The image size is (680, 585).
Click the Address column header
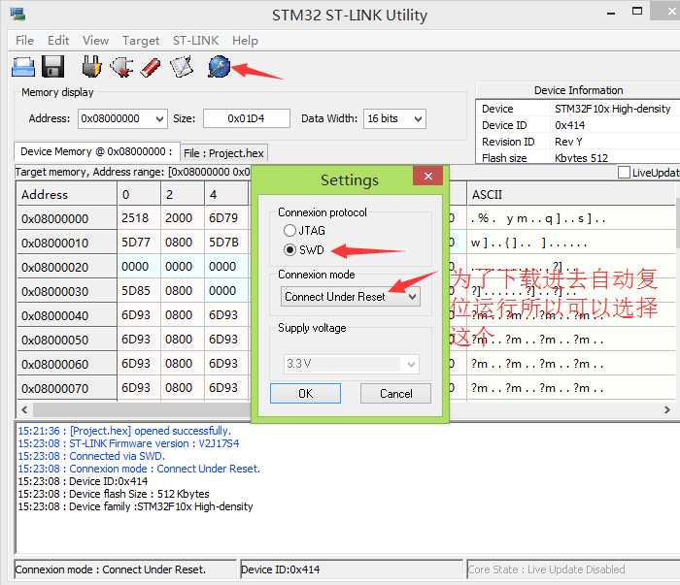67,194
